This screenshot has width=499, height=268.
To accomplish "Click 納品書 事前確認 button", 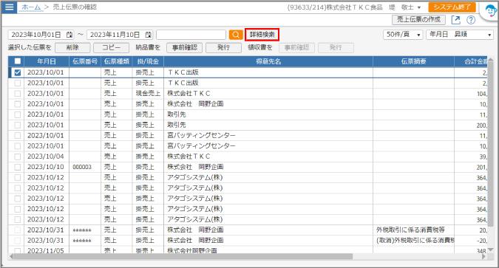I will click(x=185, y=48).
